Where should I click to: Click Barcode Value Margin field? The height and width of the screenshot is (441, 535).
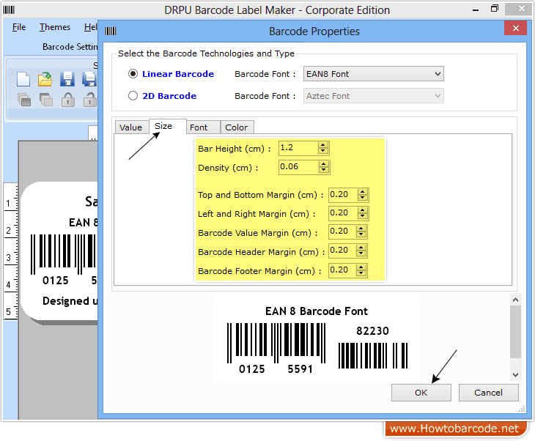tap(342, 231)
